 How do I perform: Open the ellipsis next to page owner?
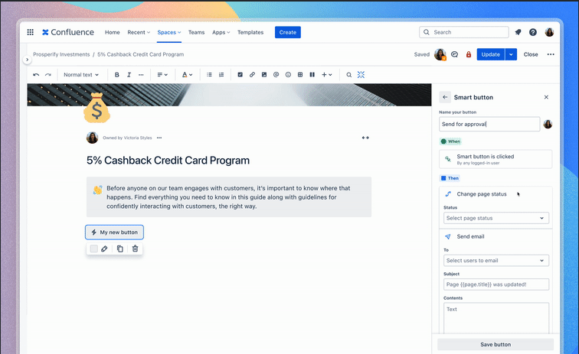[x=159, y=138]
